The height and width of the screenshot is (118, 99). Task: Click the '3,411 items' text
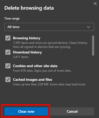click(x=21, y=57)
